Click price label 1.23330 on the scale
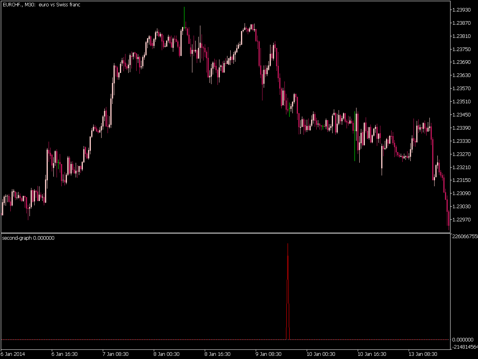The width and height of the screenshot is (478, 359). [x=461, y=141]
